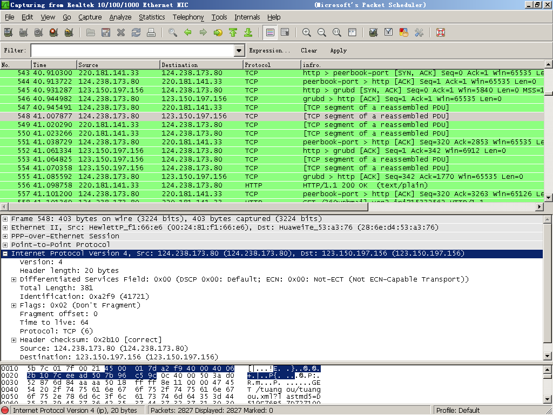Screen dimensions: 553x415
Task: Open the Capture menu
Action: [90, 17]
